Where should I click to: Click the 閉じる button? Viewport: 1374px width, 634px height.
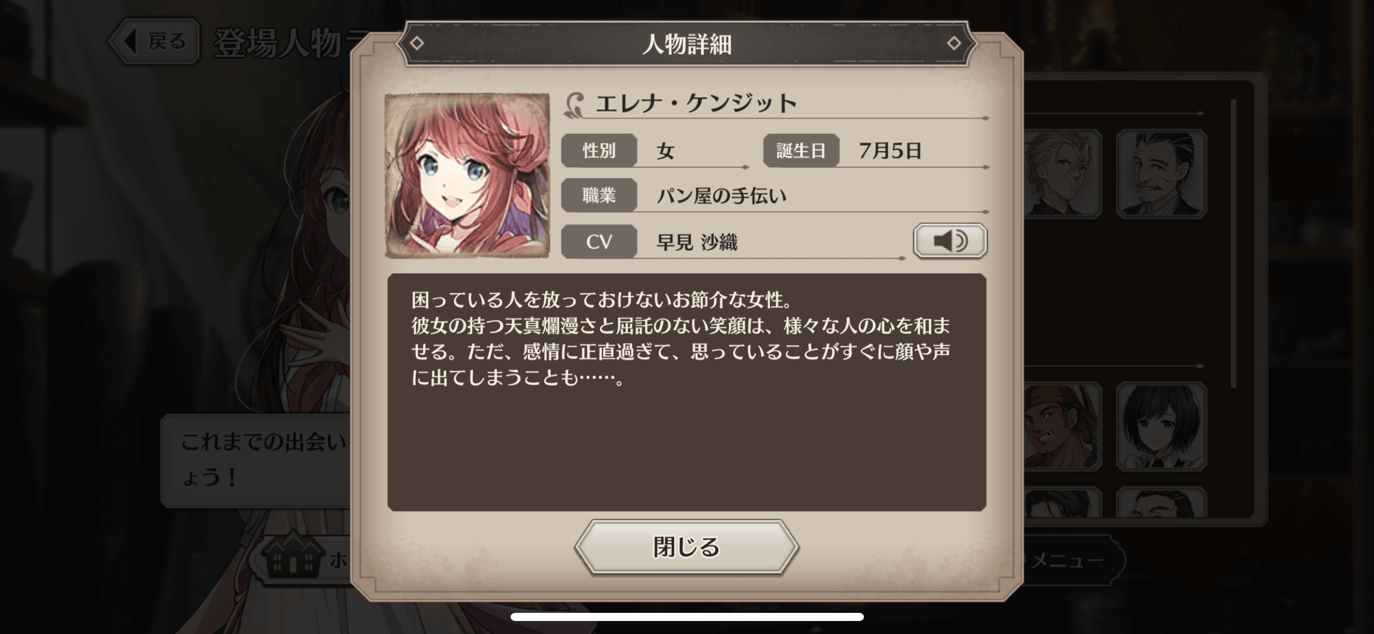[x=686, y=547]
